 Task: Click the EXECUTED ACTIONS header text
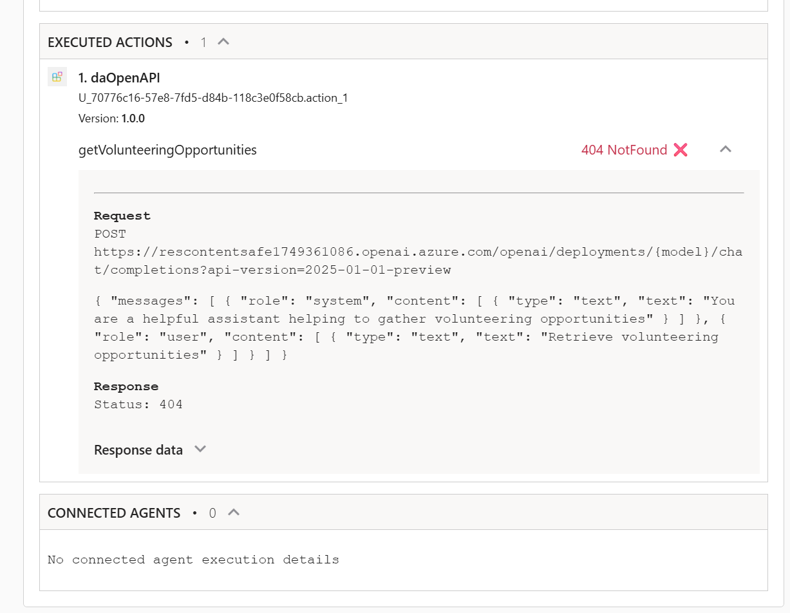[x=110, y=42]
